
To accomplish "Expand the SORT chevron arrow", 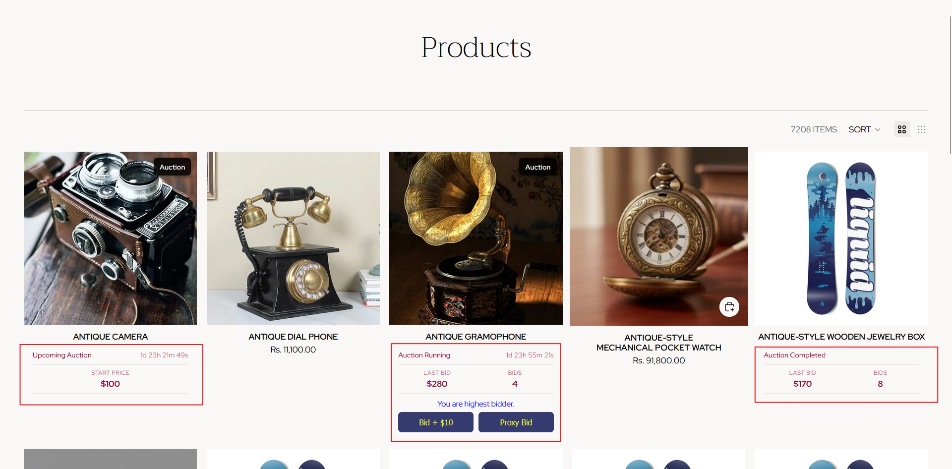I will 878,130.
